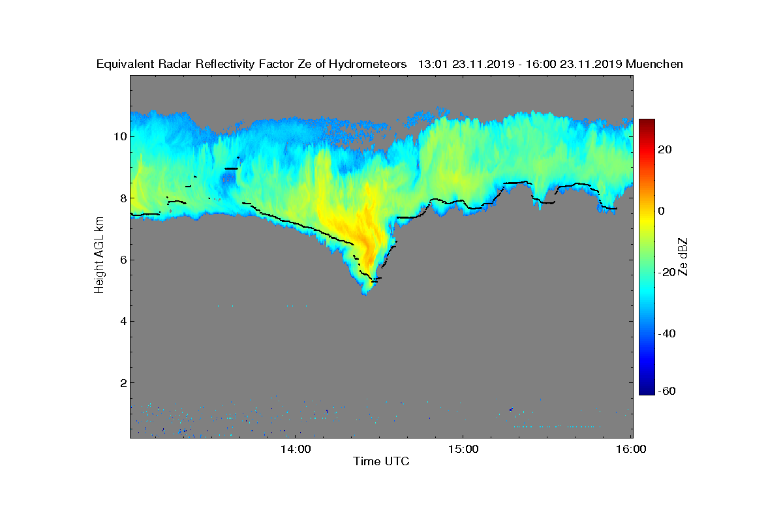Click the Ze dBZ colorbar label
Viewport: 783px width, 522px height.
pyautogui.click(x=684, y=256)
